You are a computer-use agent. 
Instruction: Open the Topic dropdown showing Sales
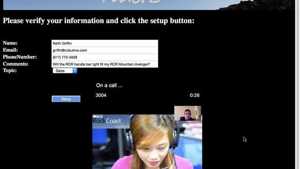tap(65, 71)
